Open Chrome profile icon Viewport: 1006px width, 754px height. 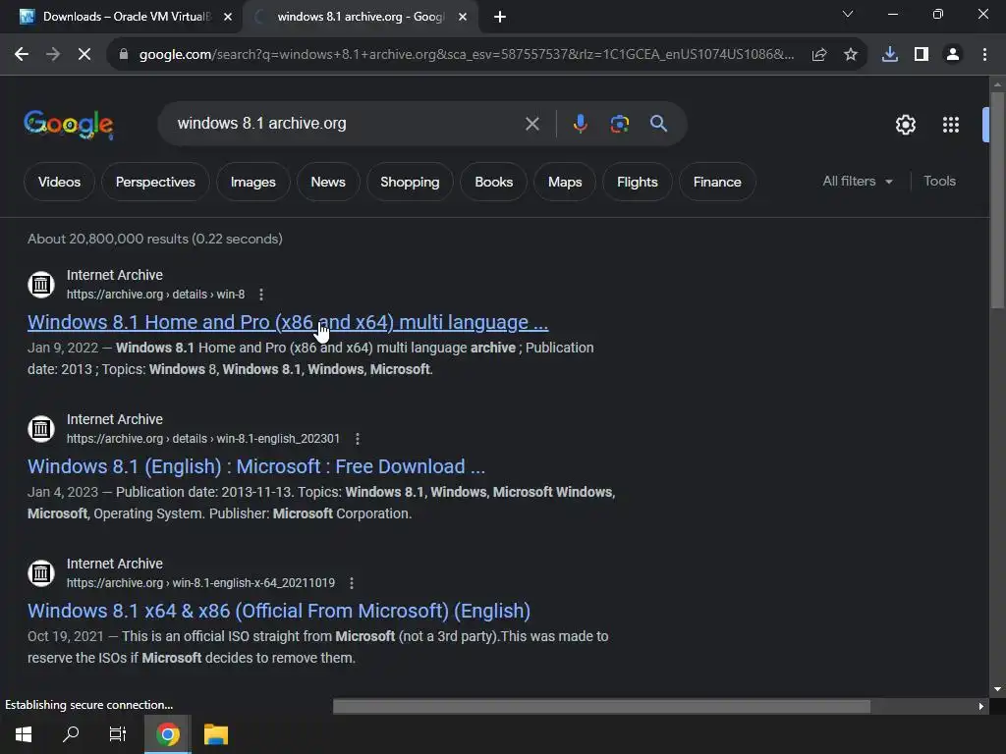(953, 55)
